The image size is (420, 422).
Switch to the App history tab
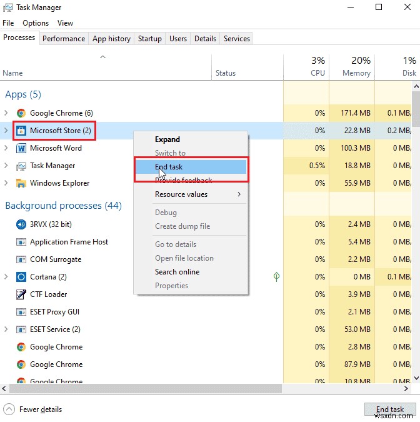(111, 39)
